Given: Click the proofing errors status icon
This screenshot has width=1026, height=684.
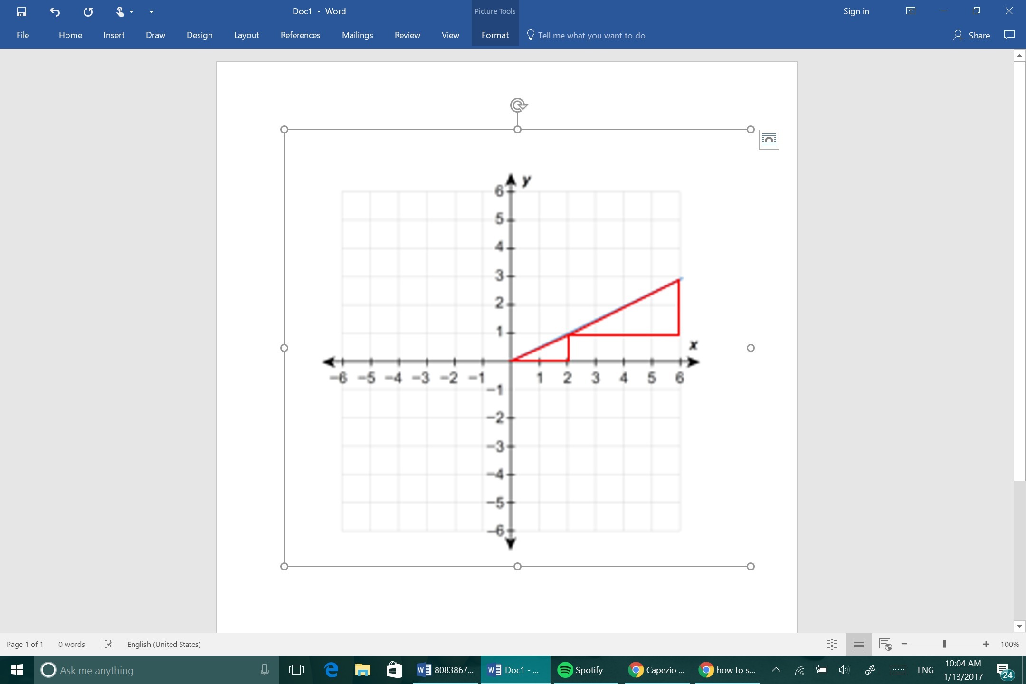Looking at the screenshot, I should tap(106, 644).
